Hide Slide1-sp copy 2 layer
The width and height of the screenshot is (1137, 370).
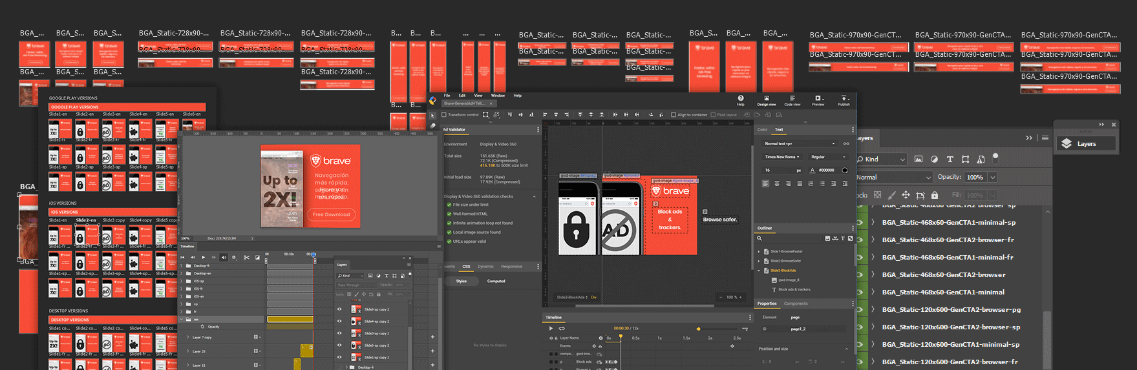[339, 357]
